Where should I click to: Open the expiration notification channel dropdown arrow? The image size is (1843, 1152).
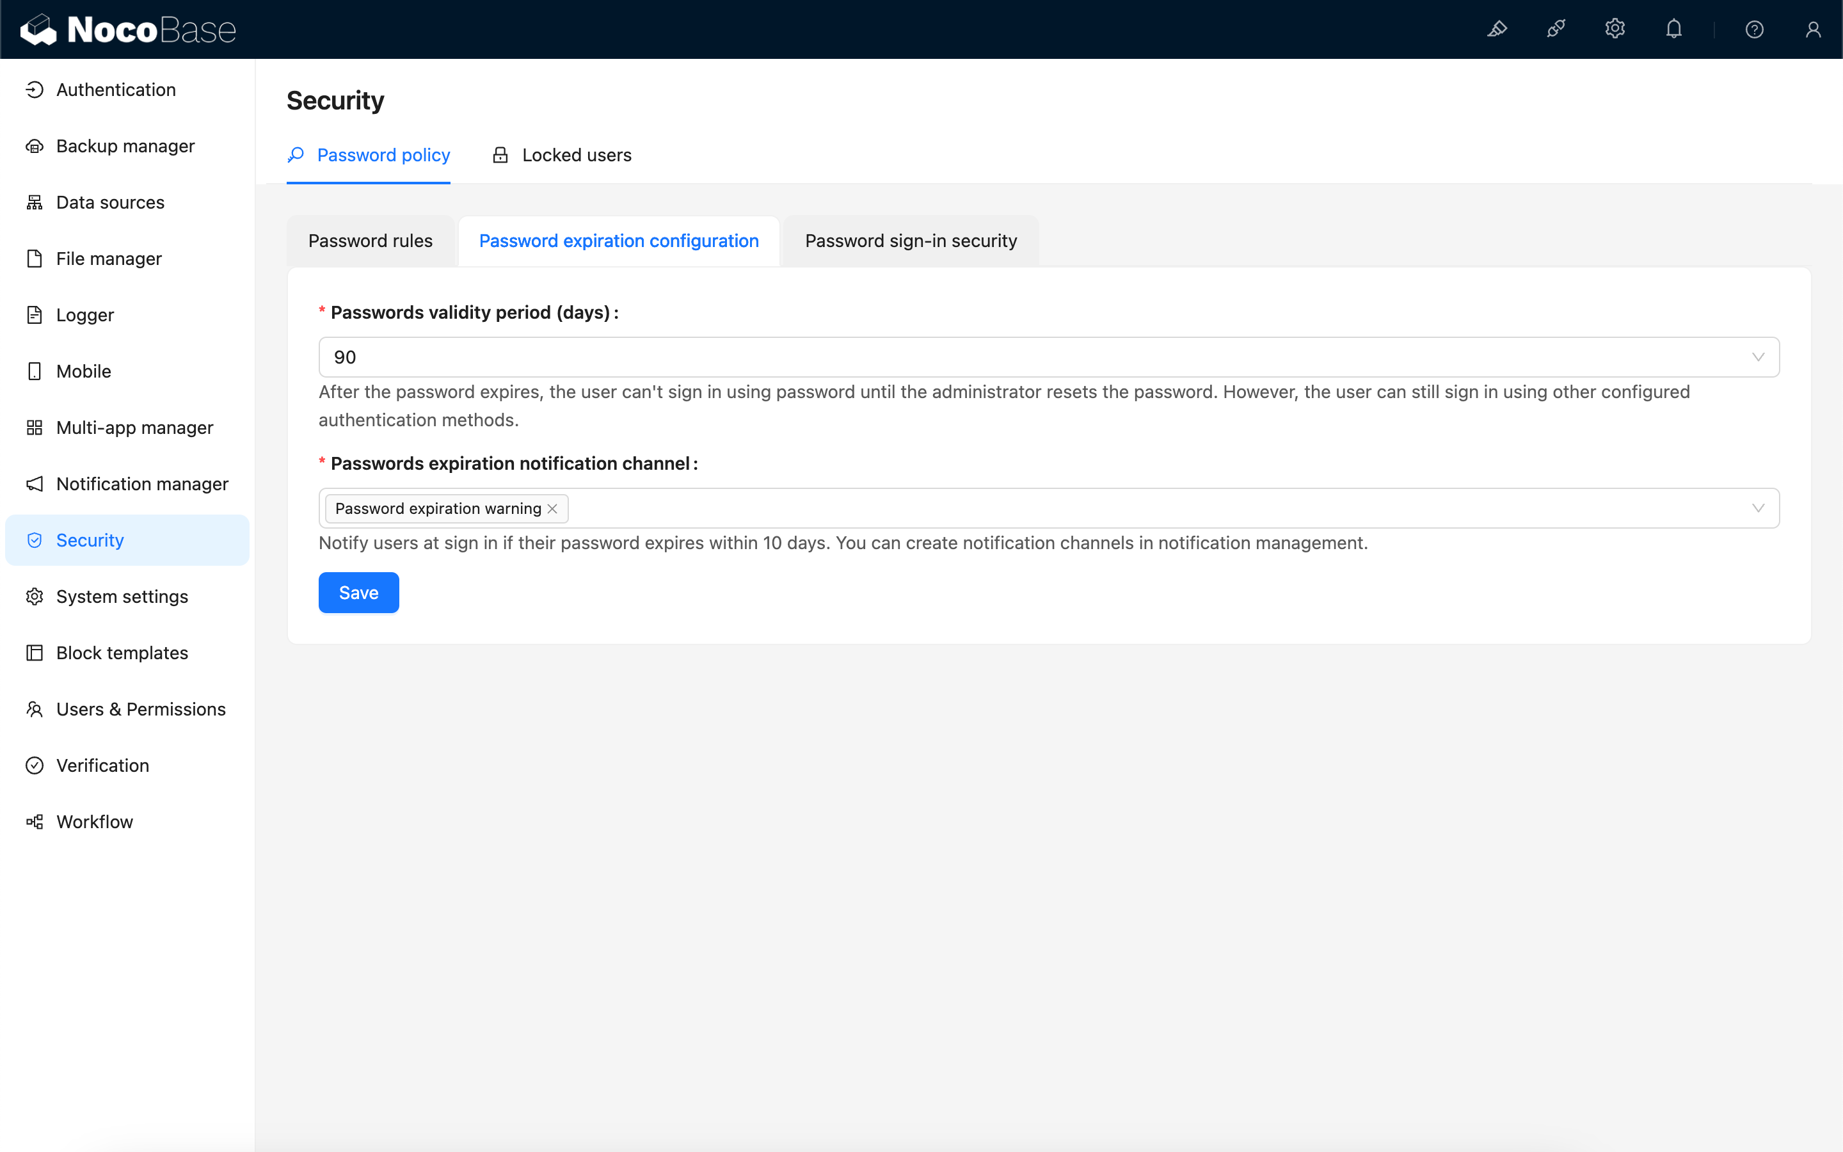coord(1758,508)
